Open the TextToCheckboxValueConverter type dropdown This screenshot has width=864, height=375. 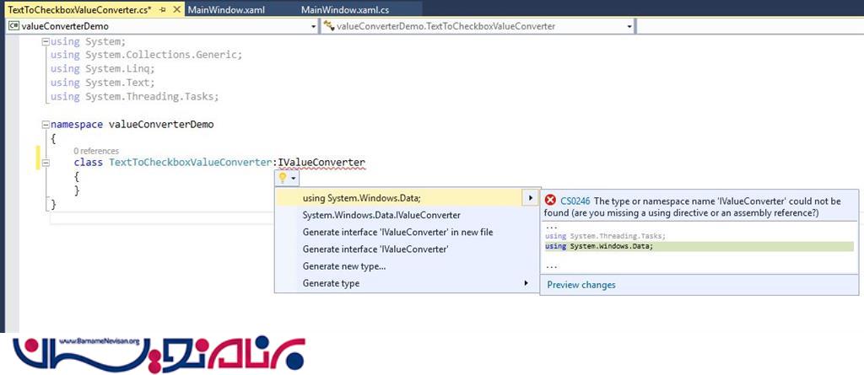(x=629, y=26)
